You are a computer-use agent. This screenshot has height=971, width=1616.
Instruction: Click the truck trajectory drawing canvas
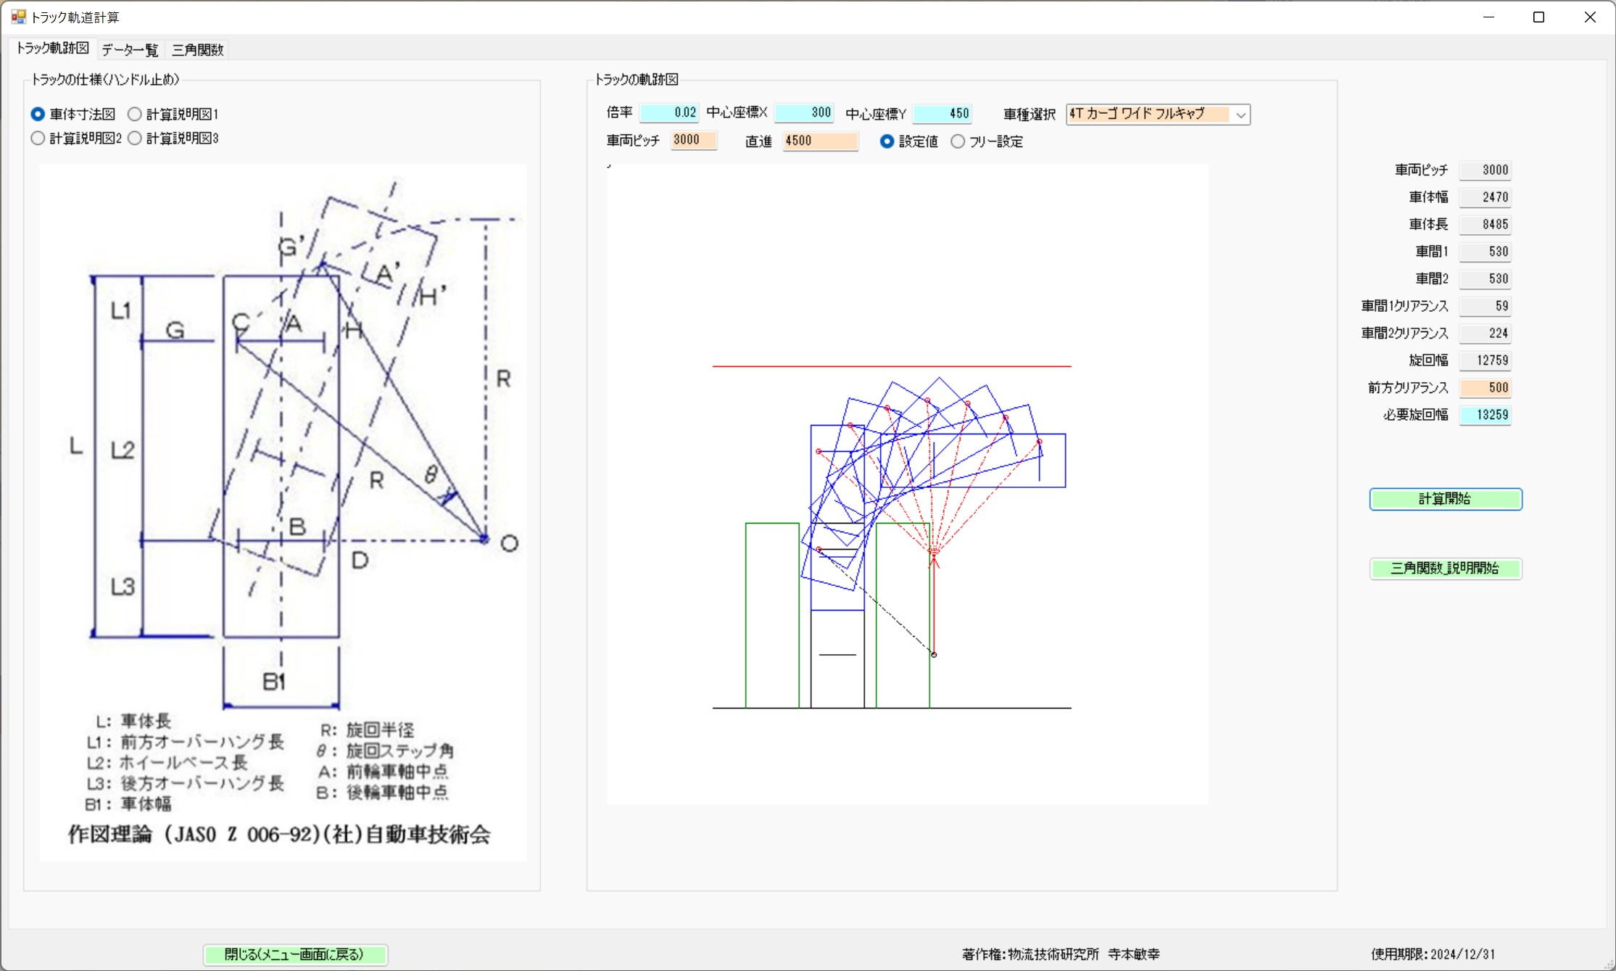pyautogui.click(x=907, y=484)
